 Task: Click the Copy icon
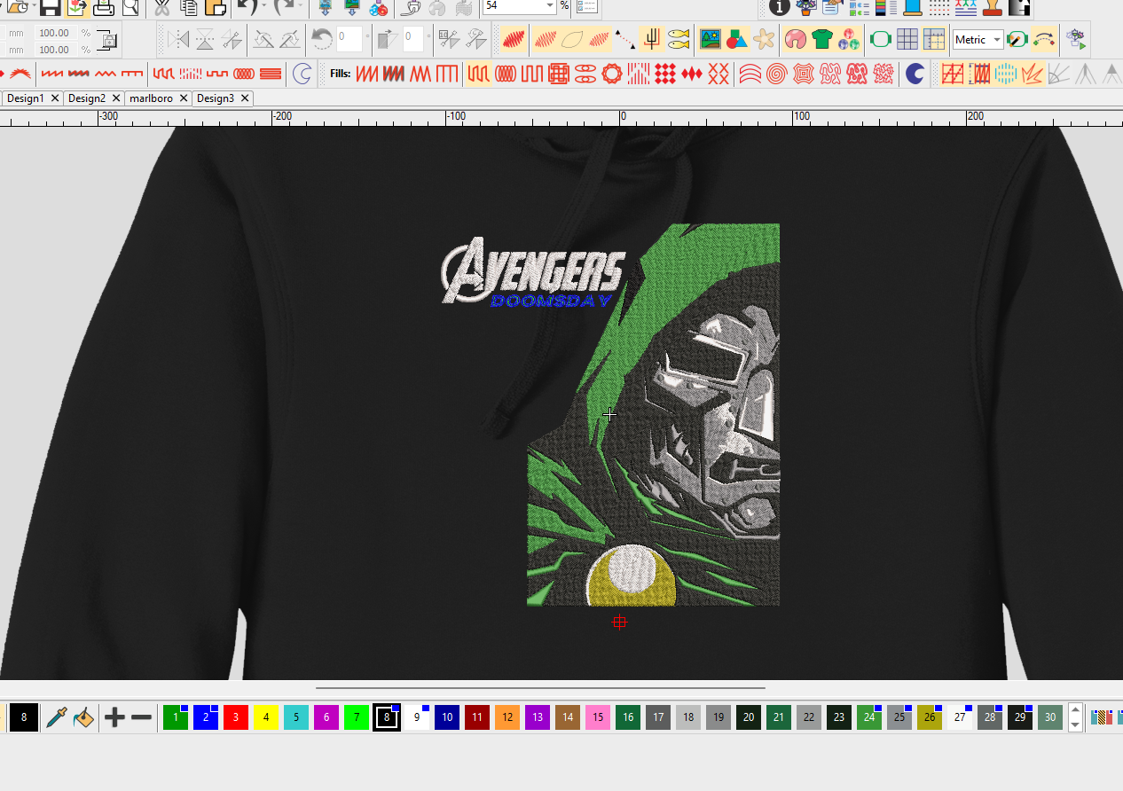[x=188, y=8]
